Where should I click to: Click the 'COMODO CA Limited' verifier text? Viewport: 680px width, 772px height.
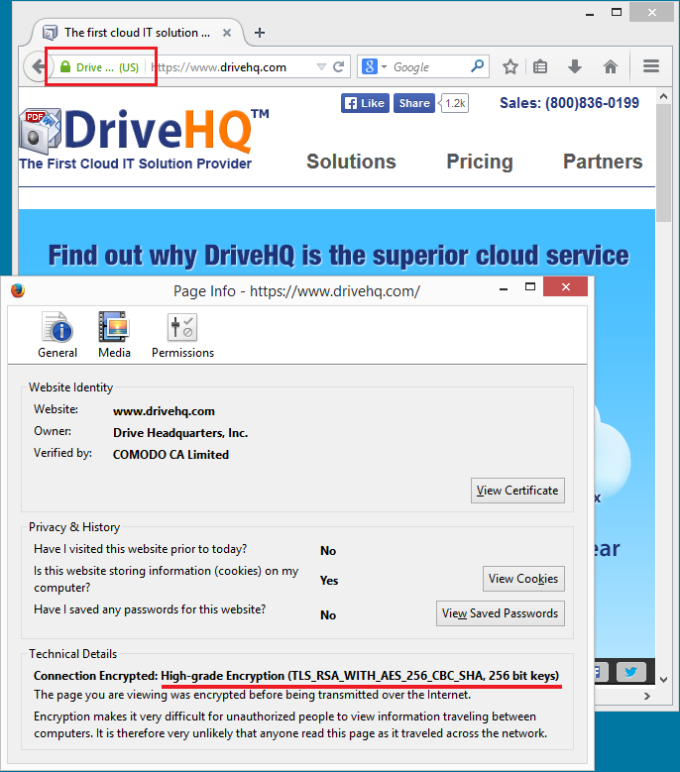pos(170,455)
